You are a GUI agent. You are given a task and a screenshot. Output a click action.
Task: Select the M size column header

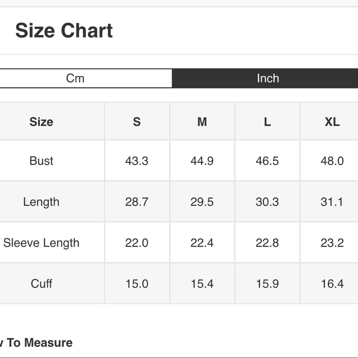(202, 122)
